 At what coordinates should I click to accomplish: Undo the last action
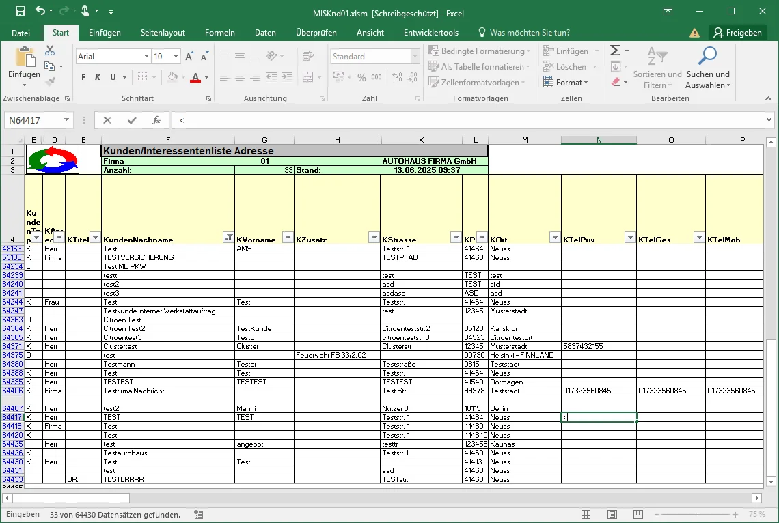(40, 11)
